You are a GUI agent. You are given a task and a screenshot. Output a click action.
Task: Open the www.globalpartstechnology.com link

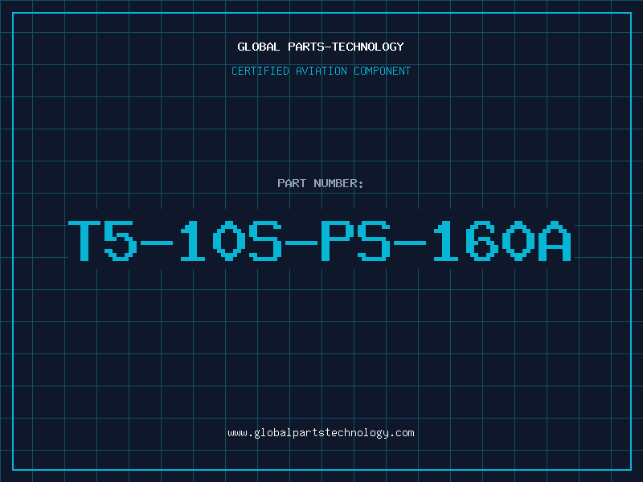(x=321, y=433)
